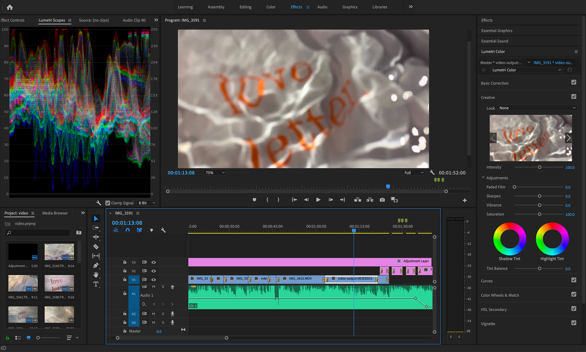Disable the Basic Correction checkbox
The height and width of the screenshot is (352, 586).
point(574,82)
